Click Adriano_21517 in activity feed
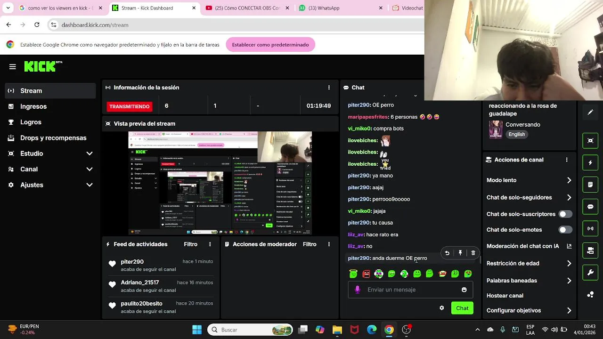The image size is (603, 339). click(x=140, y=282)
